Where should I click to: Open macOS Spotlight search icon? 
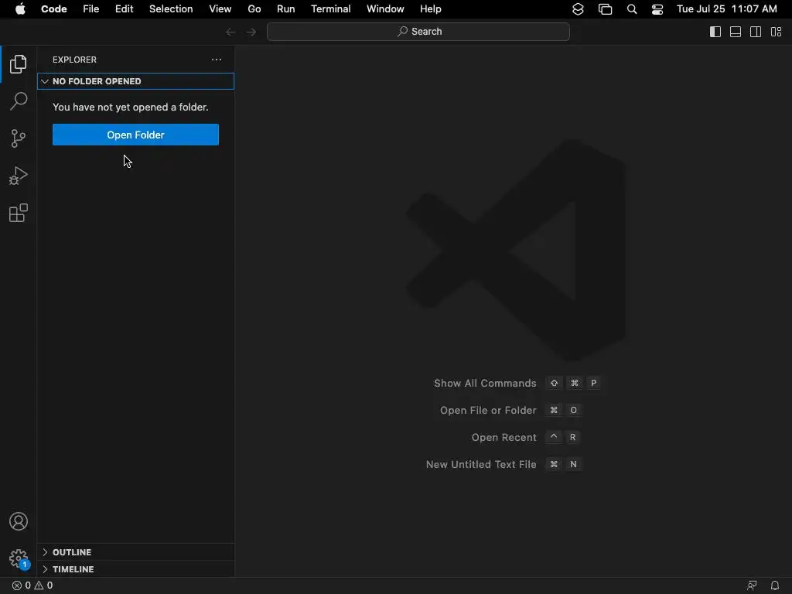631,9
